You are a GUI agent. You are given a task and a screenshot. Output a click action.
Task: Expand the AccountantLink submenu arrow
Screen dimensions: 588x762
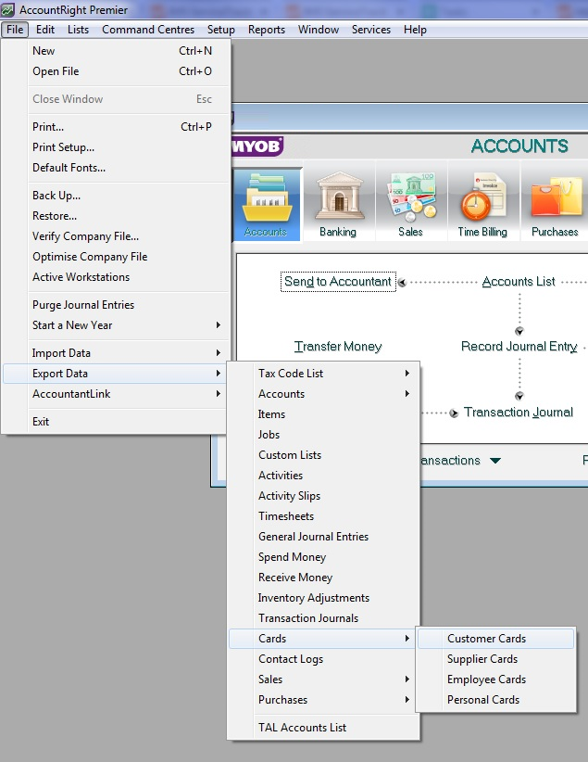tap(218, 394)
